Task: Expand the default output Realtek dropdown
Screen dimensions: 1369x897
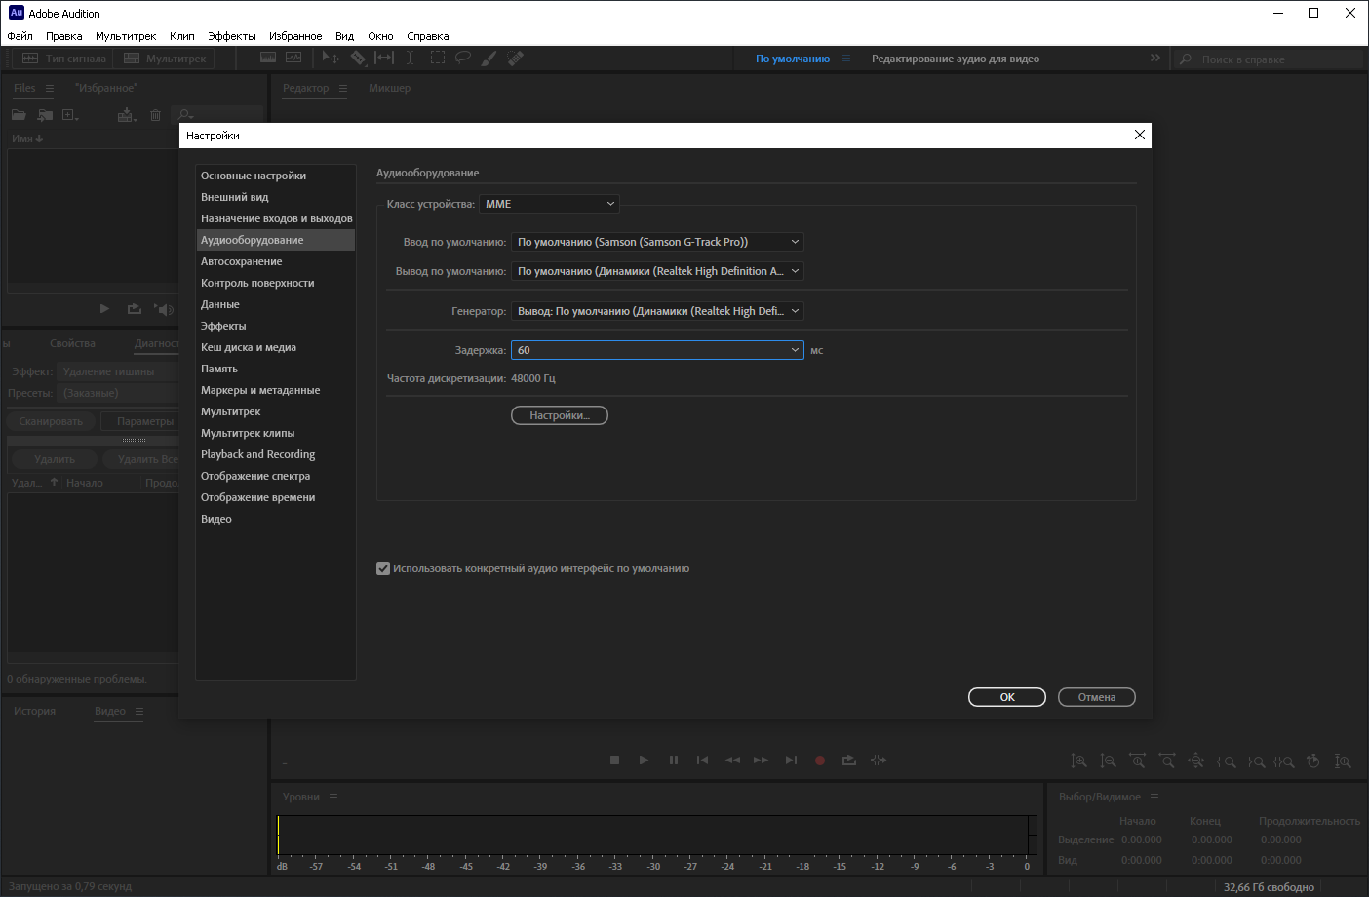Action: point(657,271)
